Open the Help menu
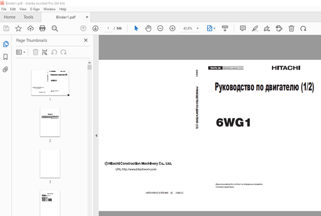The height and width of the screenshot is (216, 321). [x=63, y=9]
